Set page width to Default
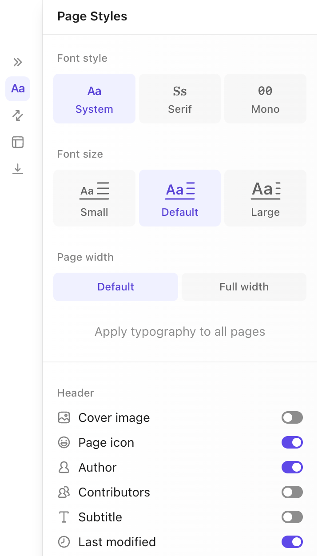The image size is (318, 556). click(115, 287)
